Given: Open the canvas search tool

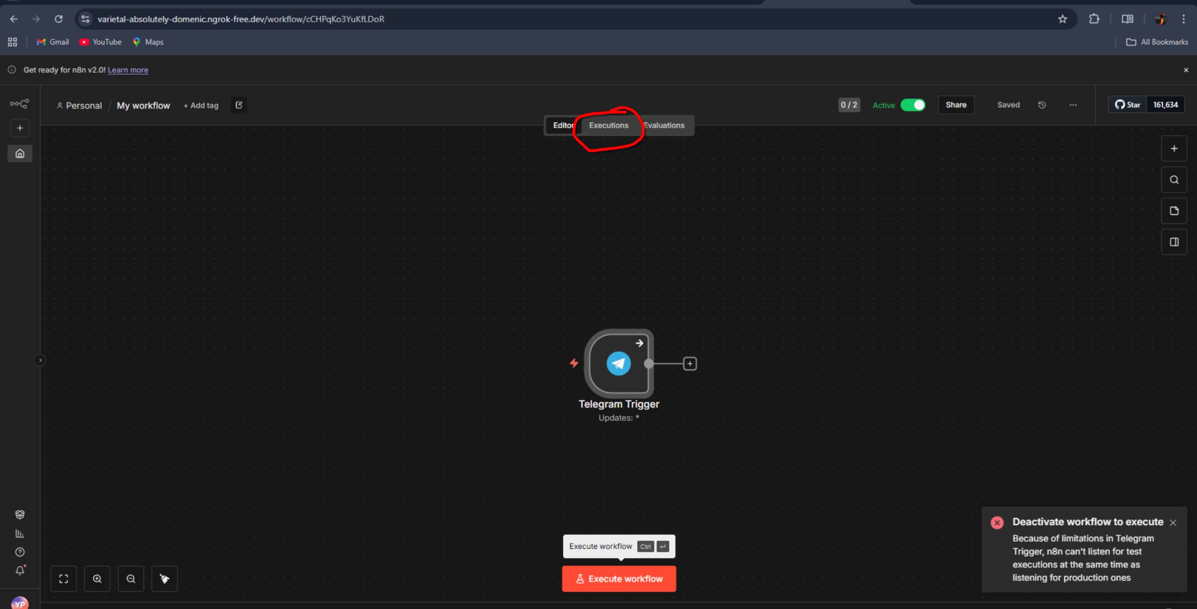Looking at the screenshot, I should click(1174, 179).
